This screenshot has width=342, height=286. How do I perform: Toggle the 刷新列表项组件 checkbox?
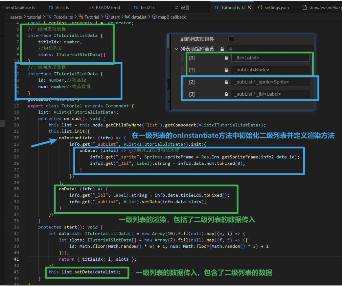(231, 39)
